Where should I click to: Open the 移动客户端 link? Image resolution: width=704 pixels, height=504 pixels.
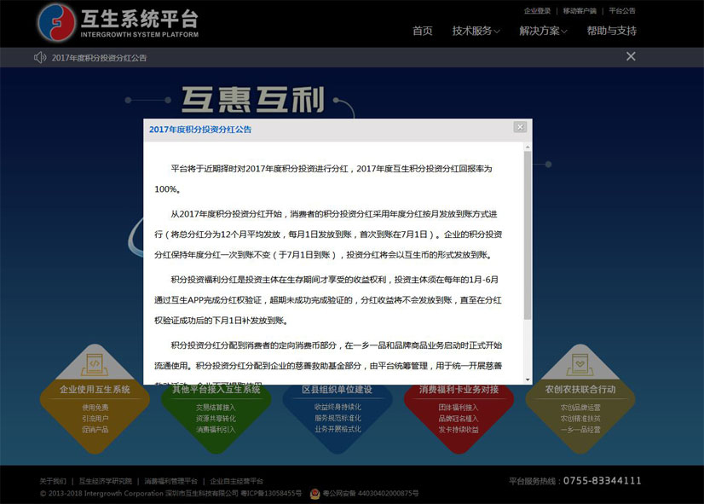pyautogui.click(x=580, y=11)
